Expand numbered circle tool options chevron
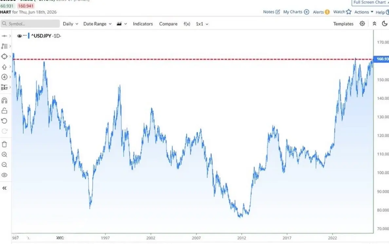Viewport: 389px width, 244px height. [x=10, y=77]
